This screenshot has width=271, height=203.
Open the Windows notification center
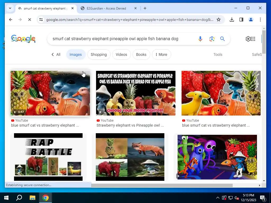click(263, 198)
